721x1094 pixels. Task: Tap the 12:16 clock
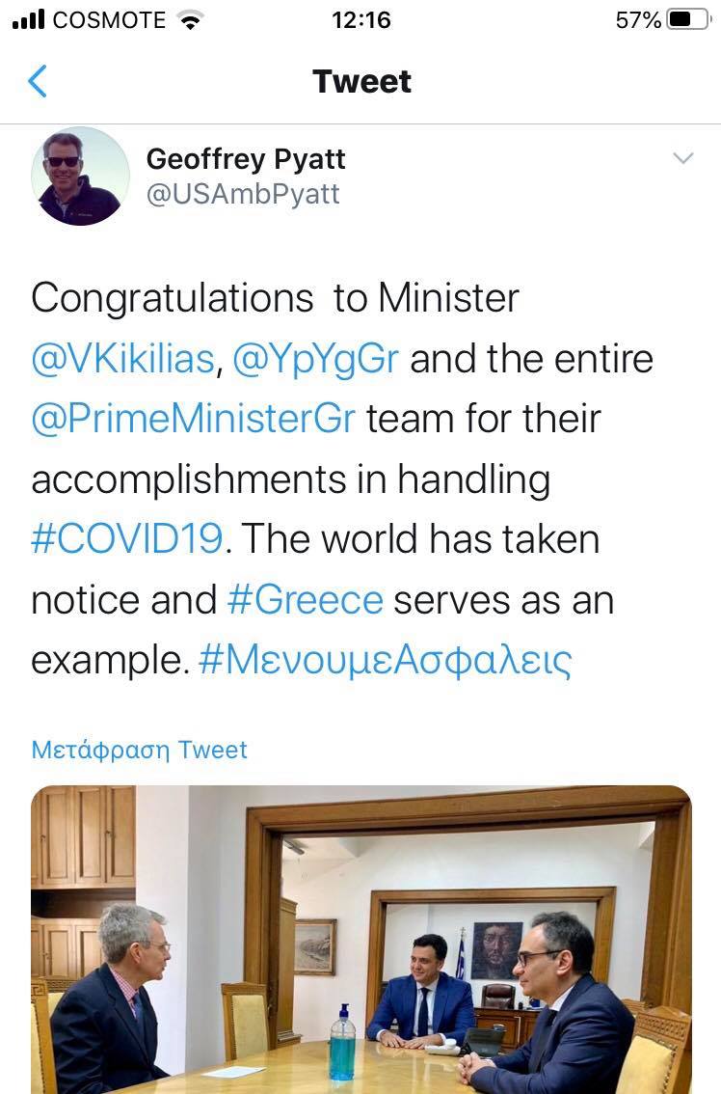(360, 20)
